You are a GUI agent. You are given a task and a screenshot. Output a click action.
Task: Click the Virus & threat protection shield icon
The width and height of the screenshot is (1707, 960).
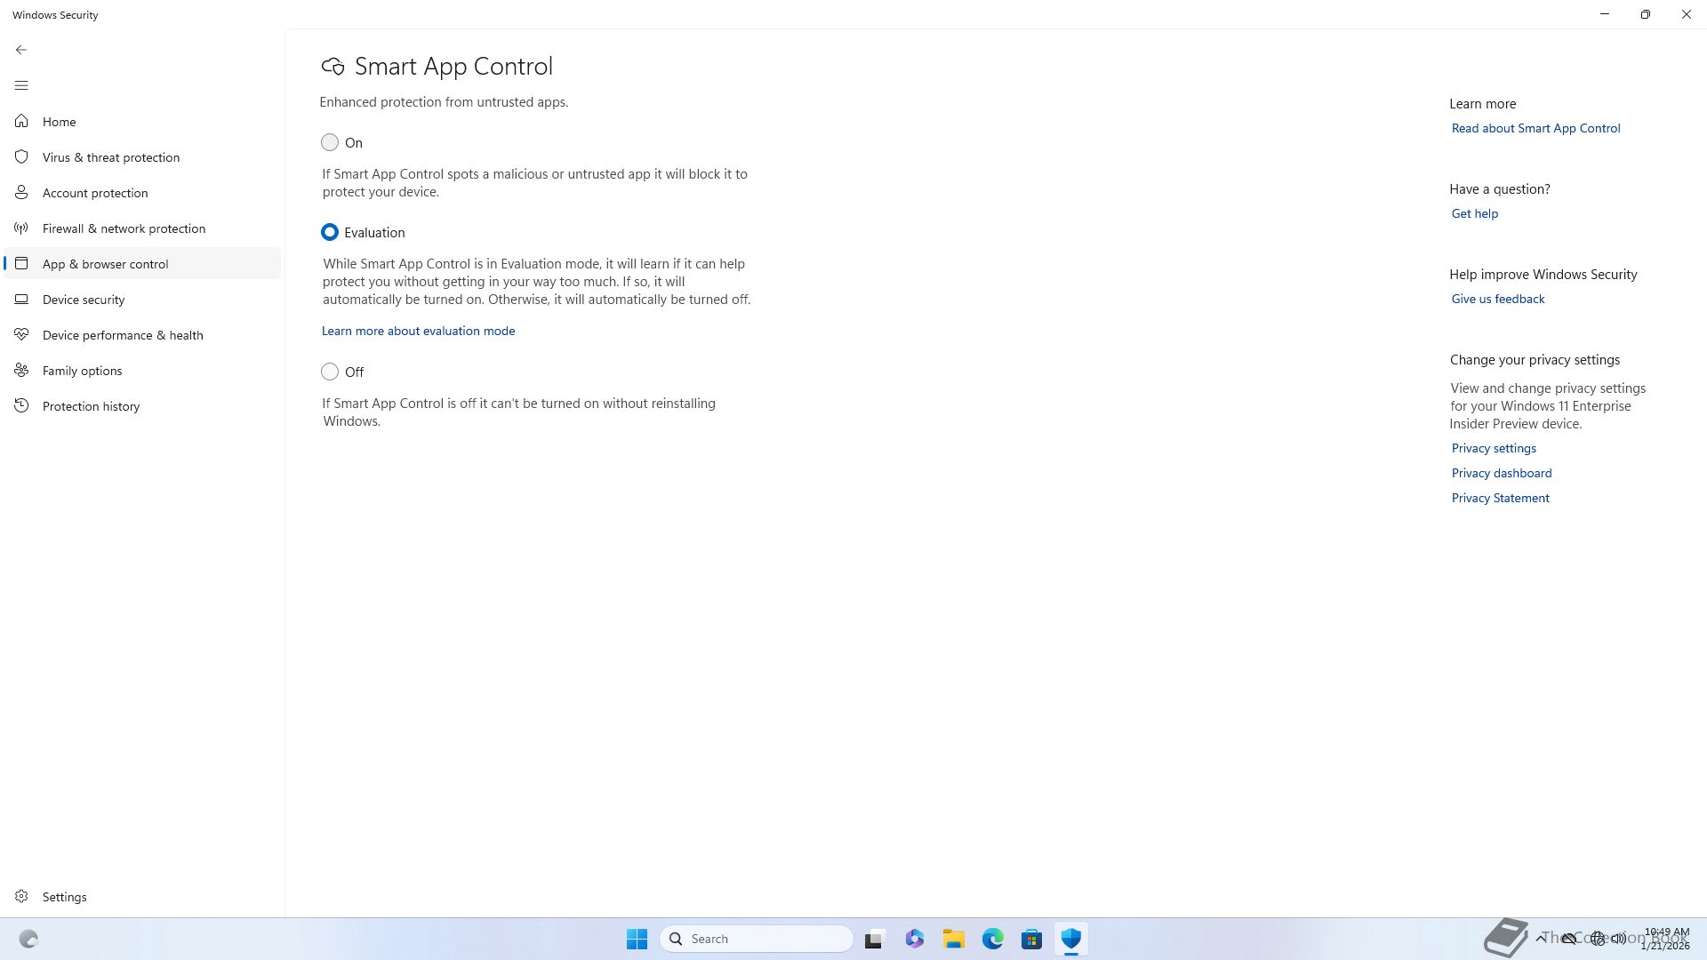[21, 156]
